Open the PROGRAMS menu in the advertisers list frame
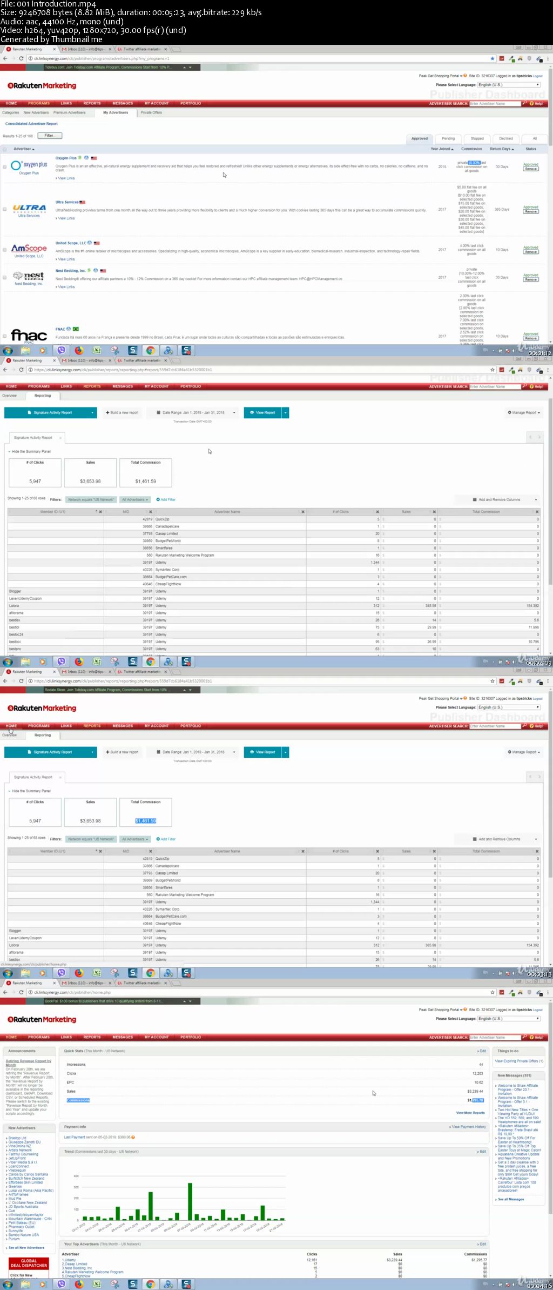The width and height of the screenshot is (553, 1290). tap(39, 103)
